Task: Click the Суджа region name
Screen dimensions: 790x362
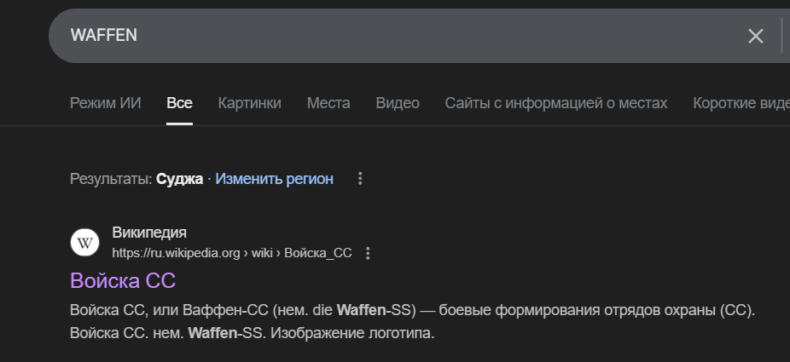Action: click(x=179, y=179)
